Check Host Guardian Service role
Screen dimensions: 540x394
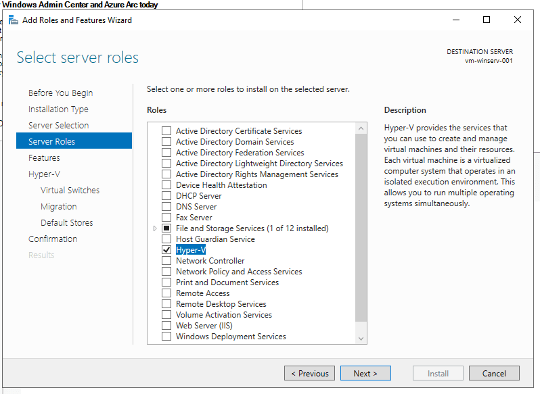click(x=166, y=239)
